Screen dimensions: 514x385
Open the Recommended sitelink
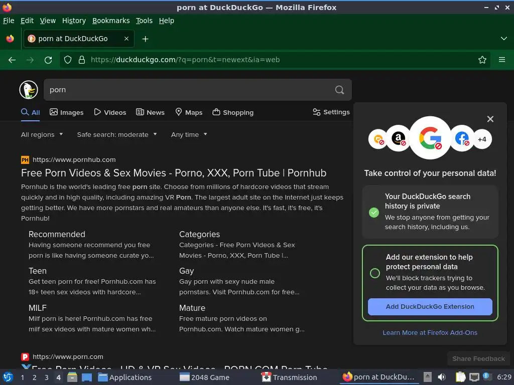[57, 235]
